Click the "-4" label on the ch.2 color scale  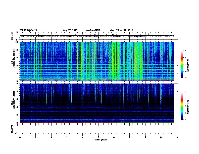point(185,99)
